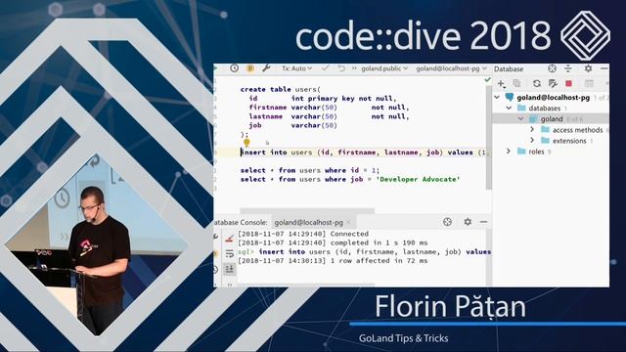Hide the Database panel with the minus icon
Screen dimensions: 626x352
604,68
